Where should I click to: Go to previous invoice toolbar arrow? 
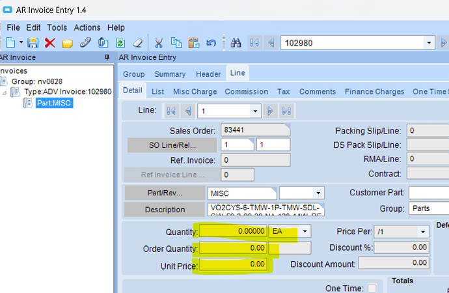click(271, 43)
